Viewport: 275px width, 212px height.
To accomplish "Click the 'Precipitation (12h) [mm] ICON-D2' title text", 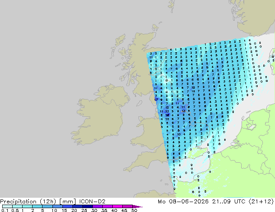I will [x=52, y=202].
